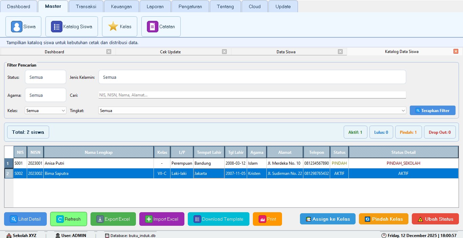Expand the Tingkat filter dropdown
Image resolution: width=463 pixels, height=238 pixels.
tap(403, 111)
